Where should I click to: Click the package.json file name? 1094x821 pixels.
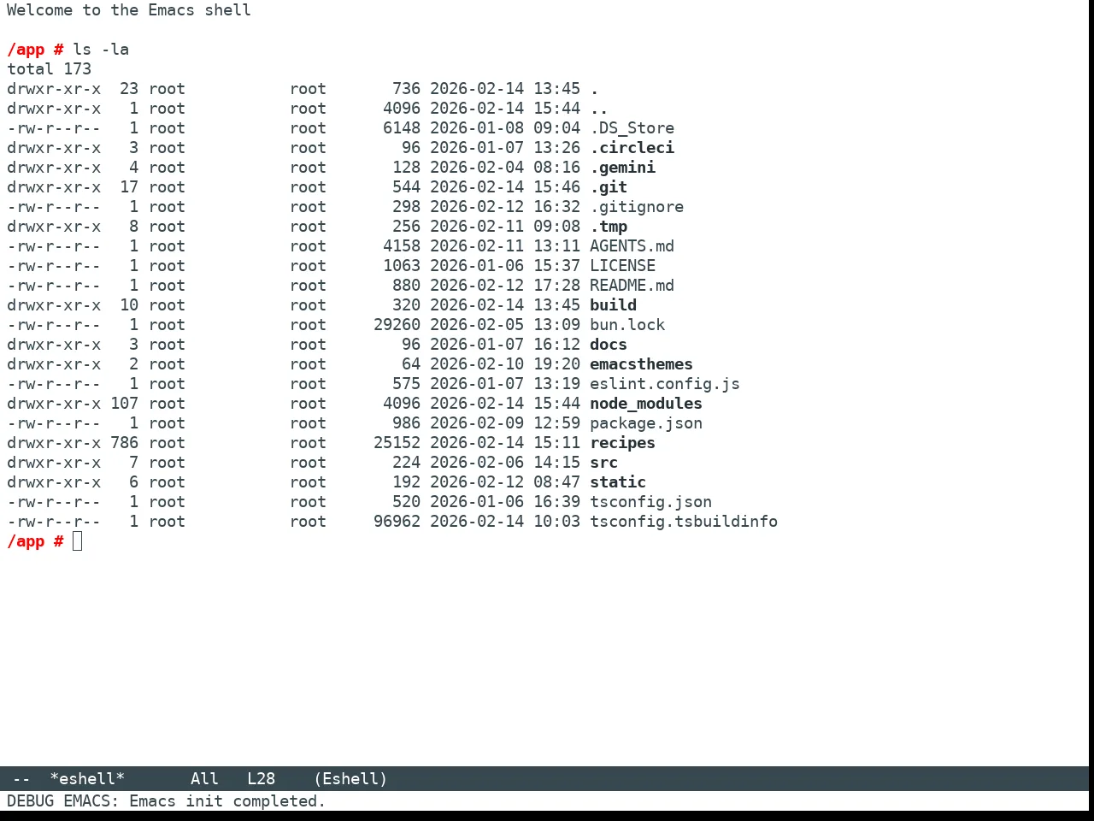tap(646, 423)
